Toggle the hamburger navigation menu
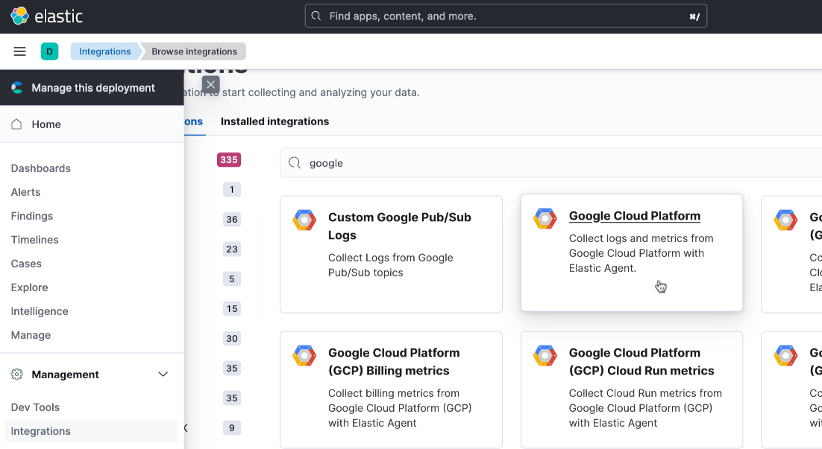The height and width of the screenshot is (449, 822). coord(20,51)
